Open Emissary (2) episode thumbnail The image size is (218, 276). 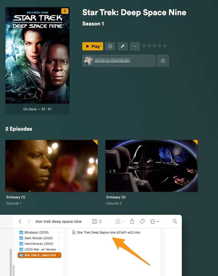point(152,166)
